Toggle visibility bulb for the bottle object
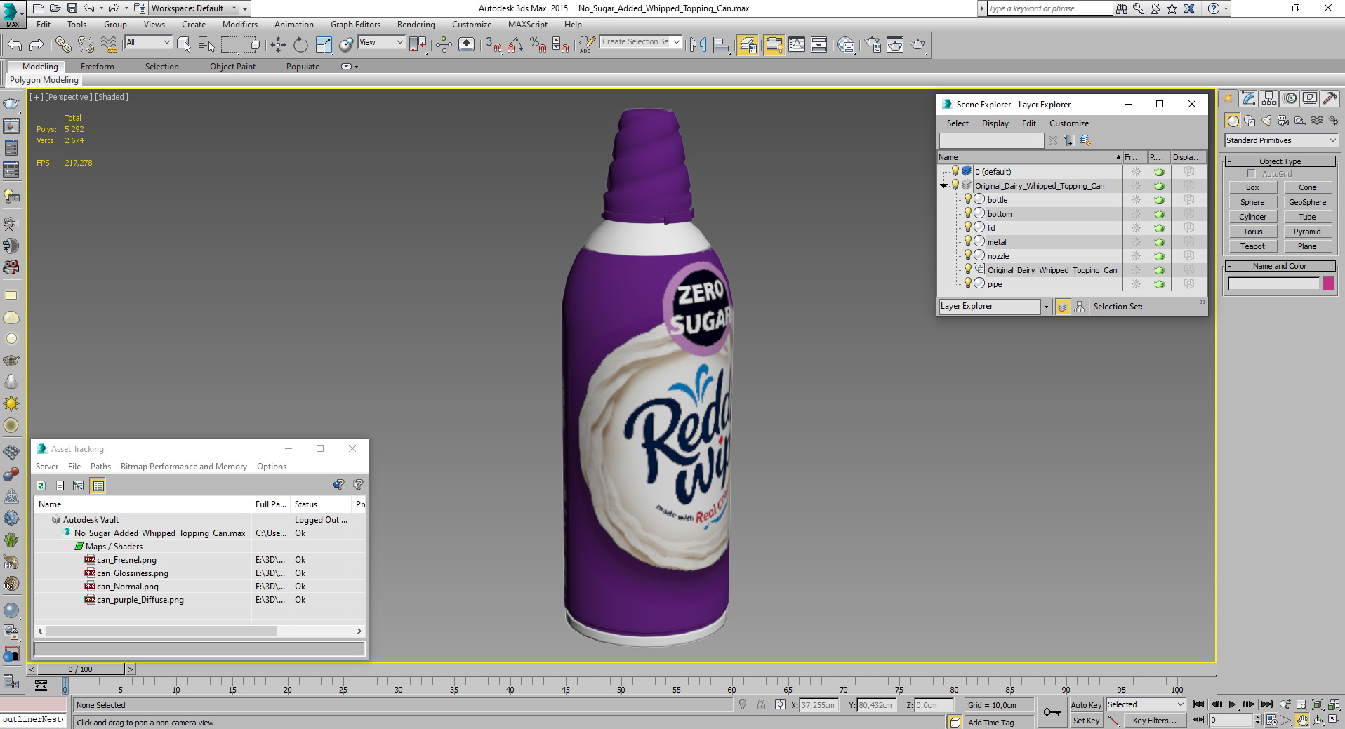 tap(968, 199)
